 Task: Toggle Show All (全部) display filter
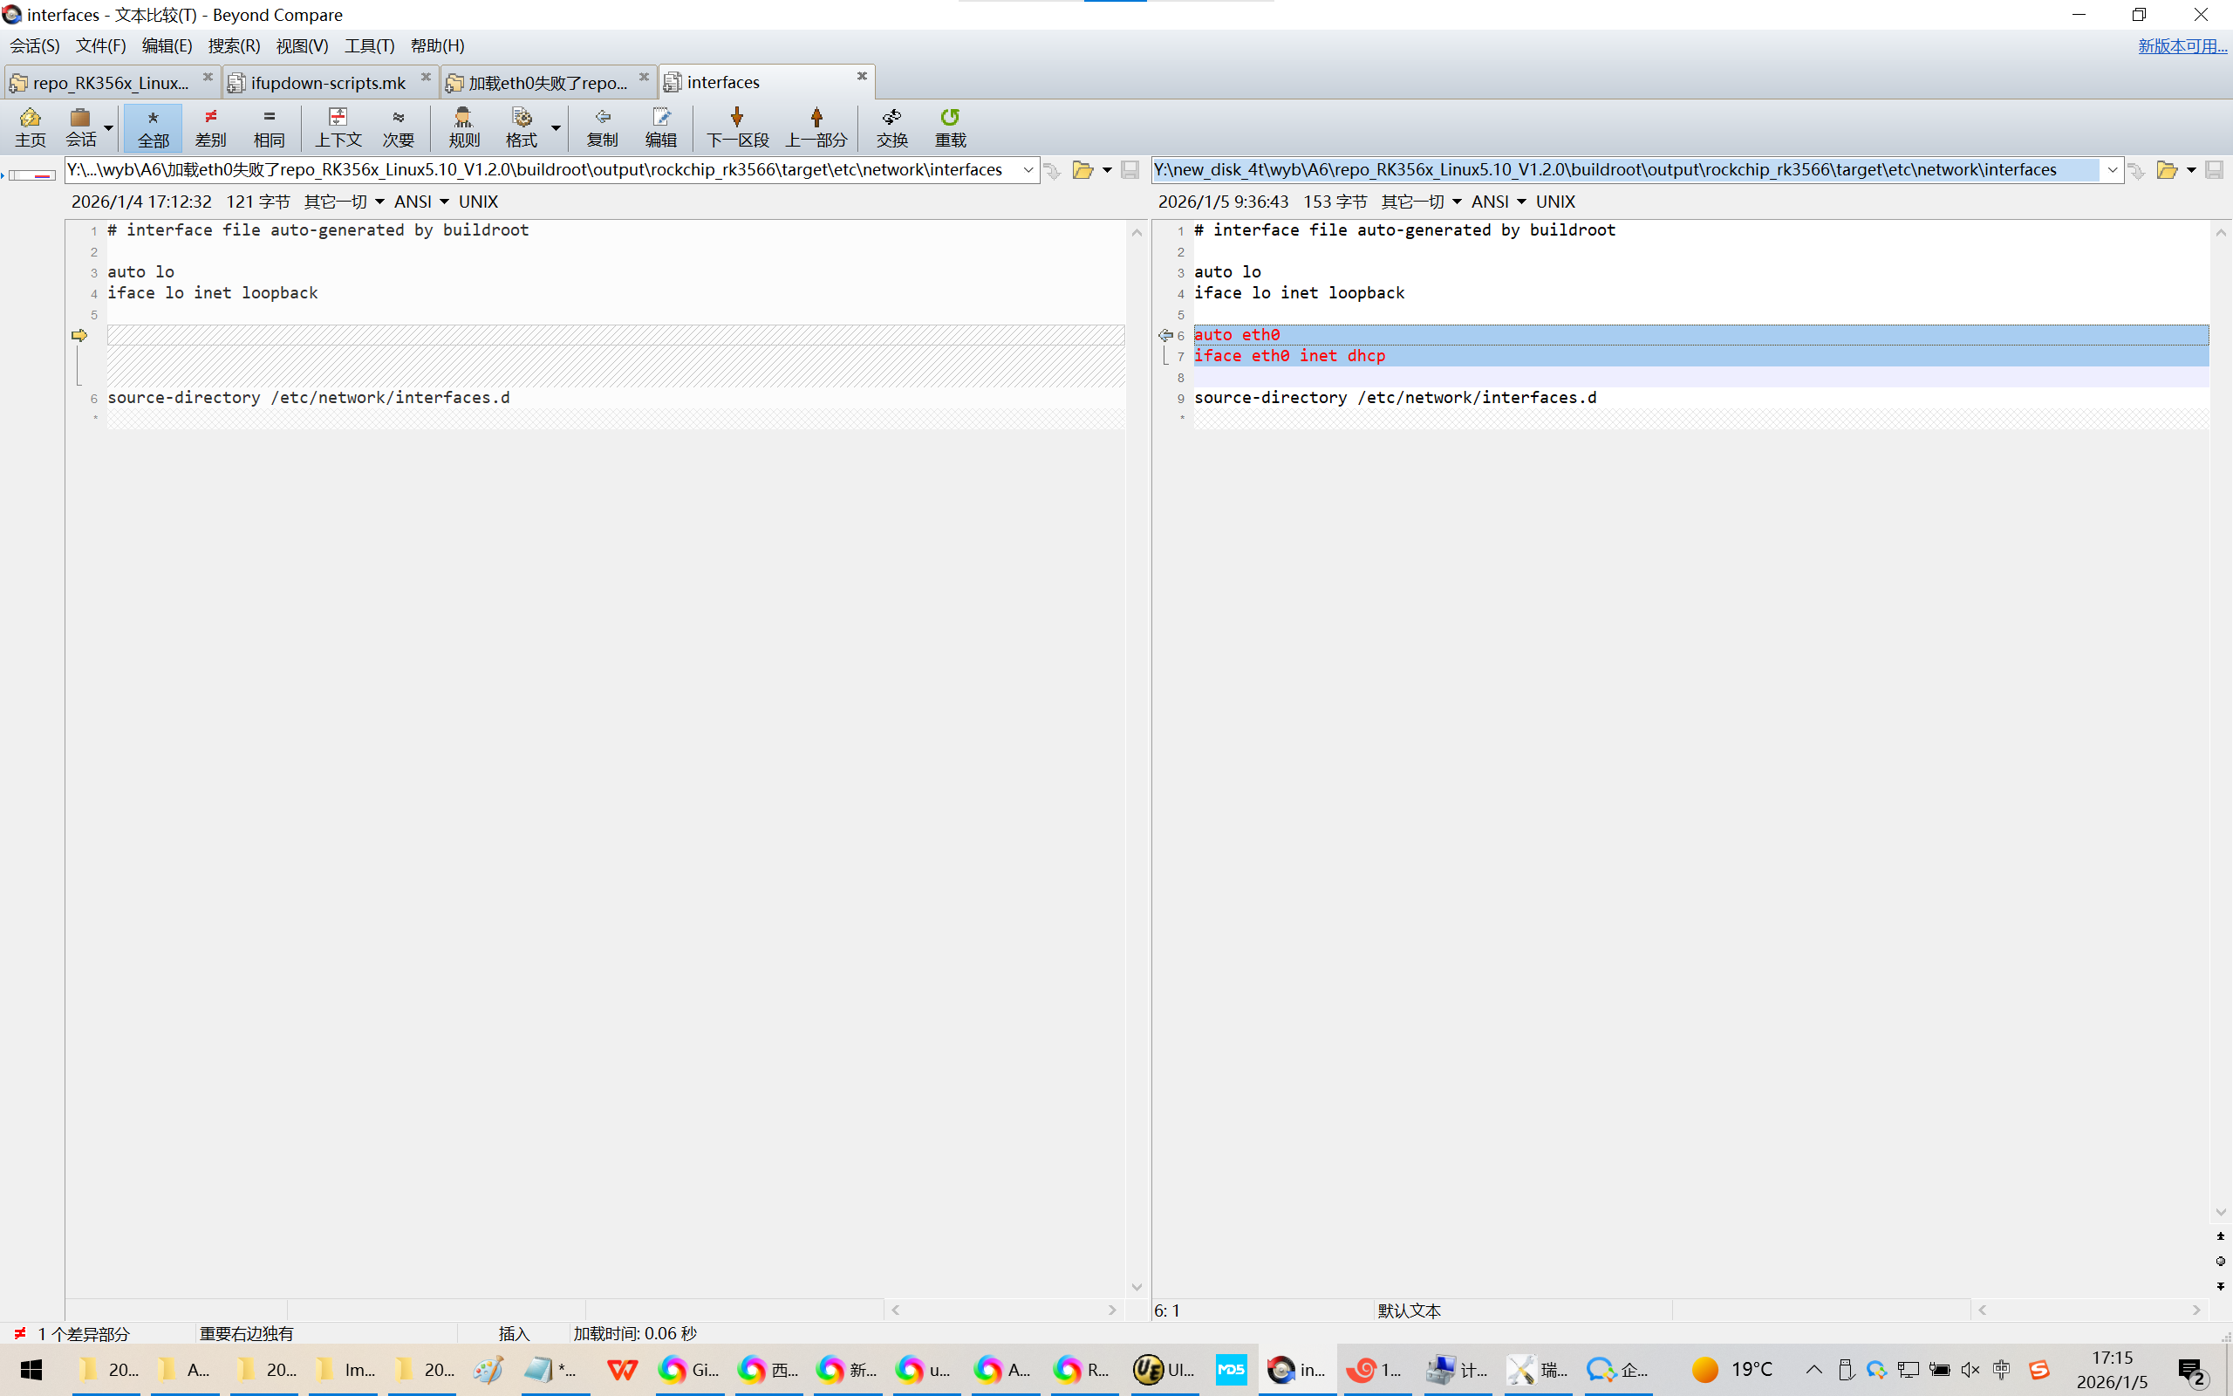[154, 127]
